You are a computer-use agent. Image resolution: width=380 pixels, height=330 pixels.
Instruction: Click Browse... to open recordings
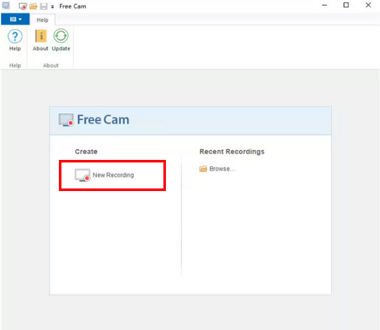click(217, 169)
